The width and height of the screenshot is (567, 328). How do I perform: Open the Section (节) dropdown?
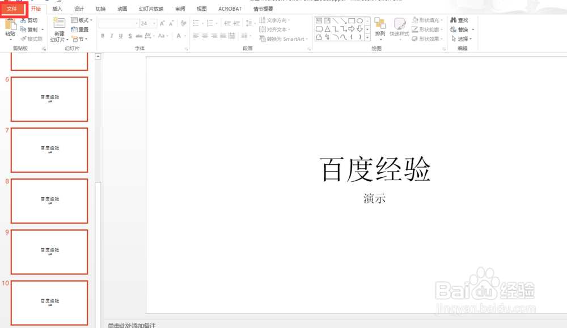coord(79,39)
